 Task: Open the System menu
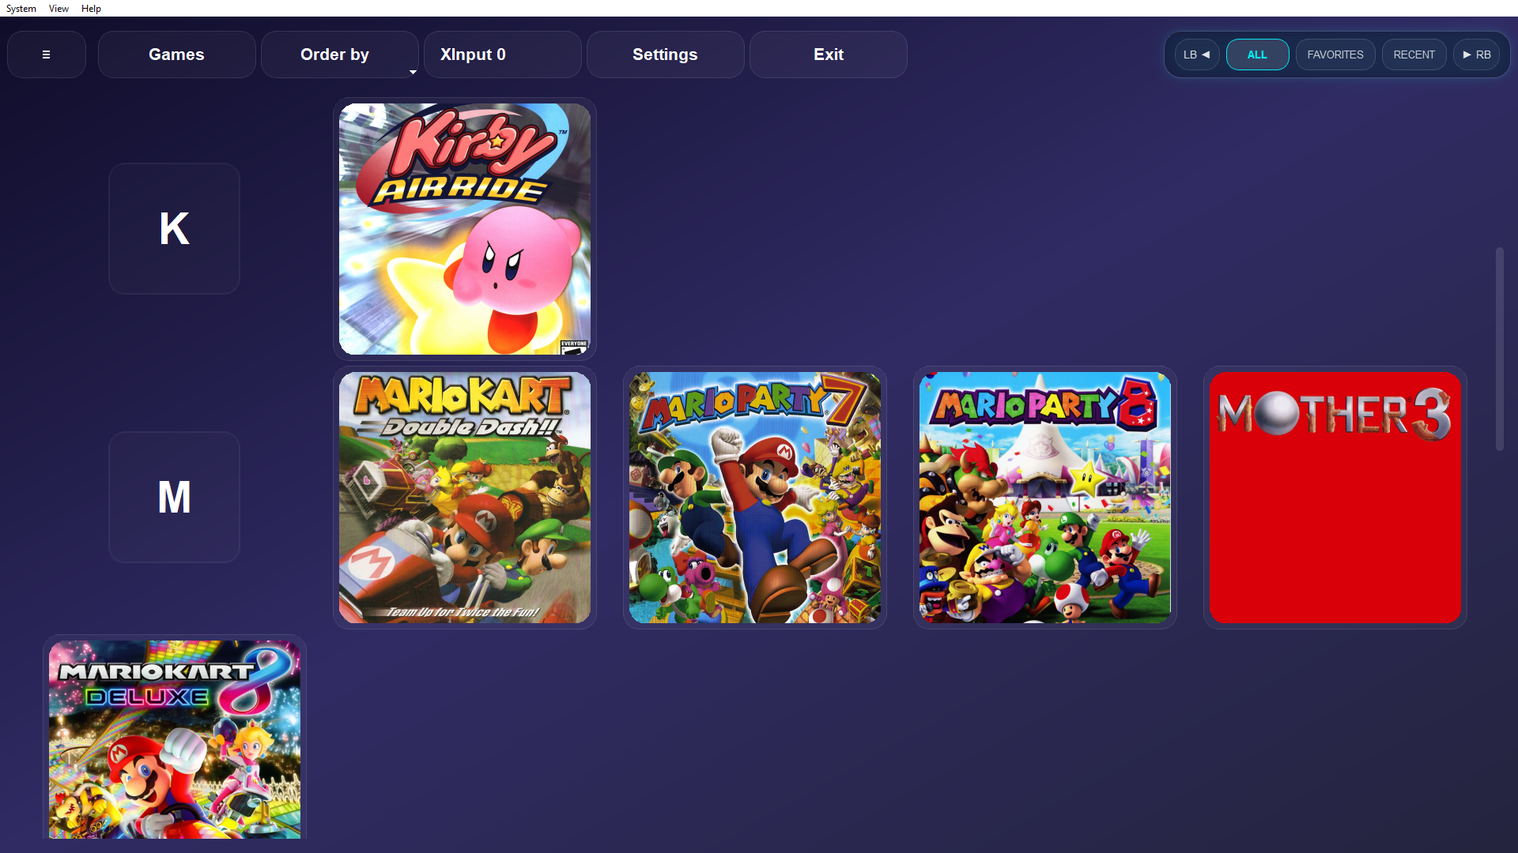(21, 9)
